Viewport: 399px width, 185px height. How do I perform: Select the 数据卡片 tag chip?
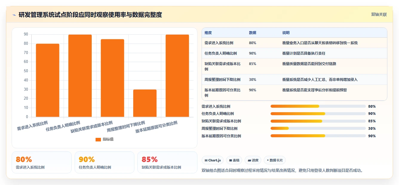275,160
